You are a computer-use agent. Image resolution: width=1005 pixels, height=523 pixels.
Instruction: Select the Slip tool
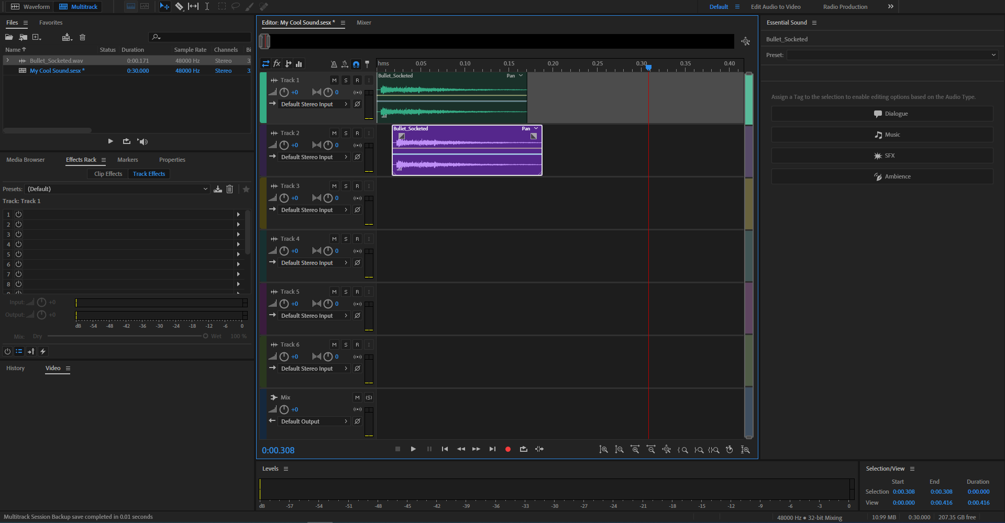pos(193,6)
